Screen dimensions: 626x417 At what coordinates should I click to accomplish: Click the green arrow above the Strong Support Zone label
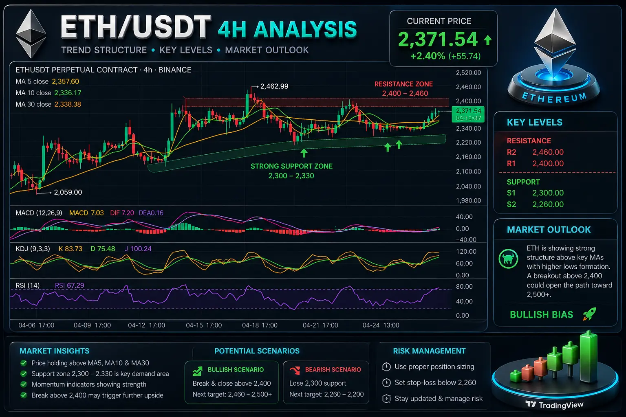point(304,153)
